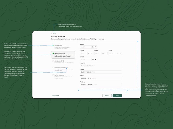
Task: Remove the Coated tag from Finishes
Action: 86,85
